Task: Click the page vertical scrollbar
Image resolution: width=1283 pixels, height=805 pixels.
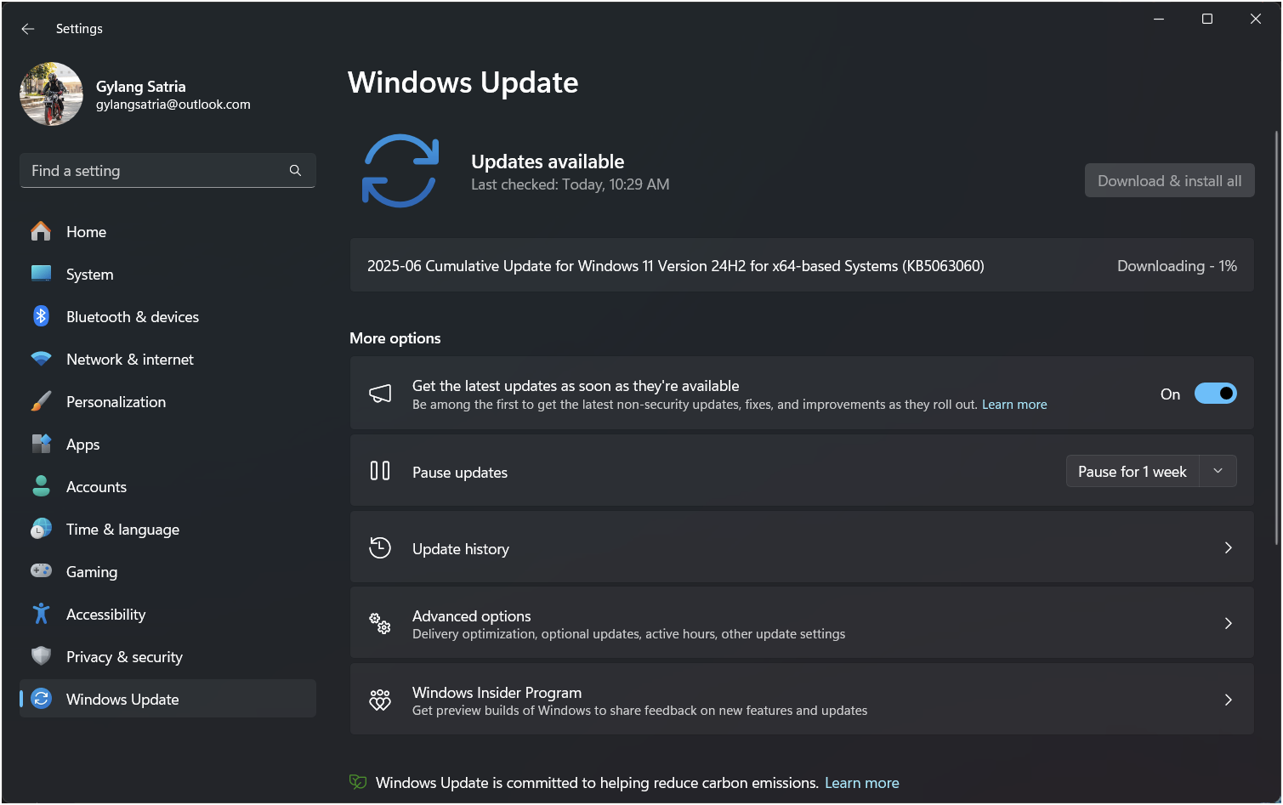Action: 1276,337
